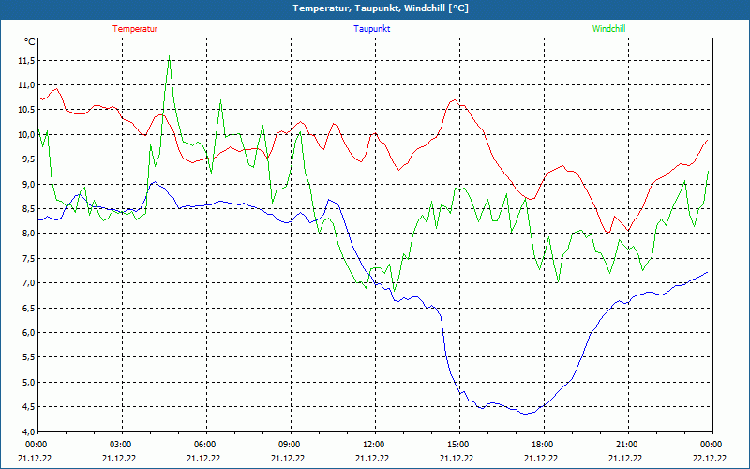Click the 4,0 y-axis value
Image resolution: width=750 pixels, height=469 pixels.
click(x=28, y=431)
